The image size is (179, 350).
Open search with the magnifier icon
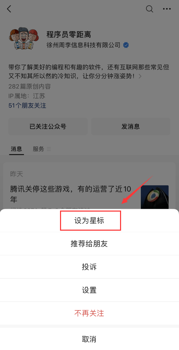click(150, 9)
